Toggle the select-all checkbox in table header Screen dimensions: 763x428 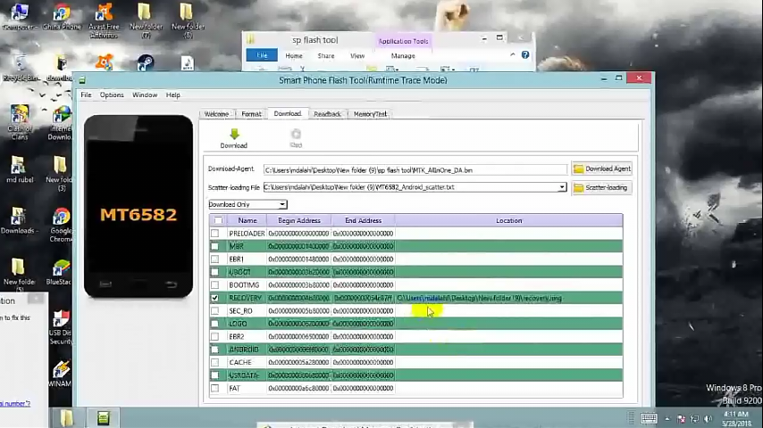(x=218, y=220)
